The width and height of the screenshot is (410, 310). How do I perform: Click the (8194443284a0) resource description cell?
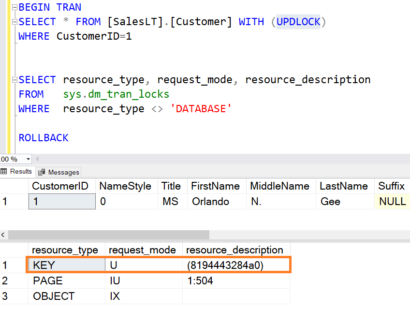coord(236,266)
